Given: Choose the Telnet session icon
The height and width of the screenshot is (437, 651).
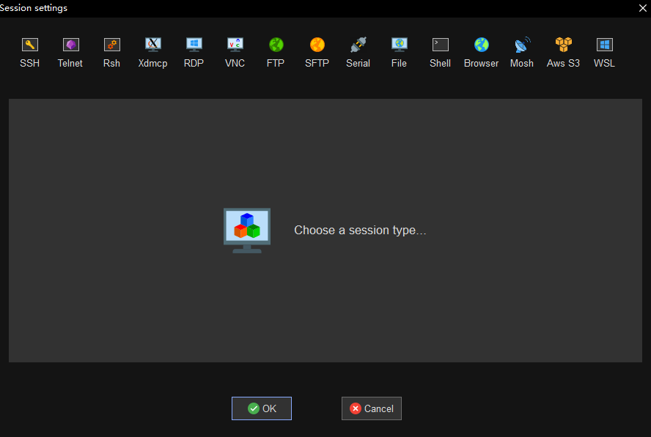Looking at the screenshot, I should pos(70,53).
